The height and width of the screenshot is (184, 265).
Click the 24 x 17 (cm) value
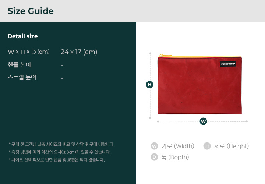point(79,52)
